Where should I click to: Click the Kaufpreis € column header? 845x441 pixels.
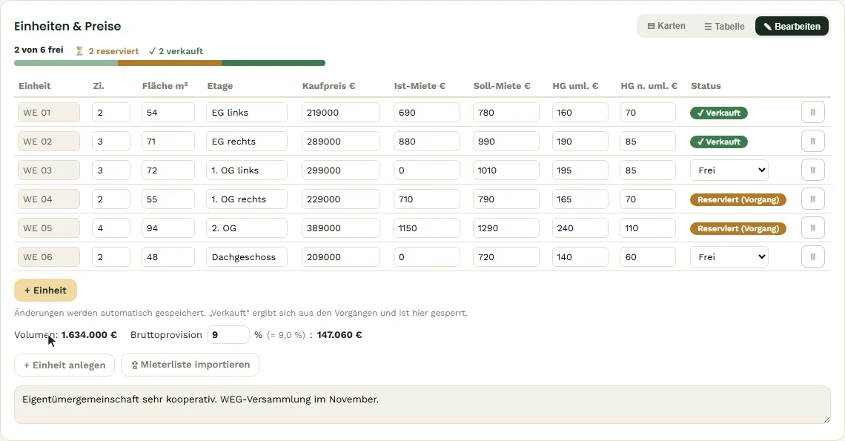point(328,86)
